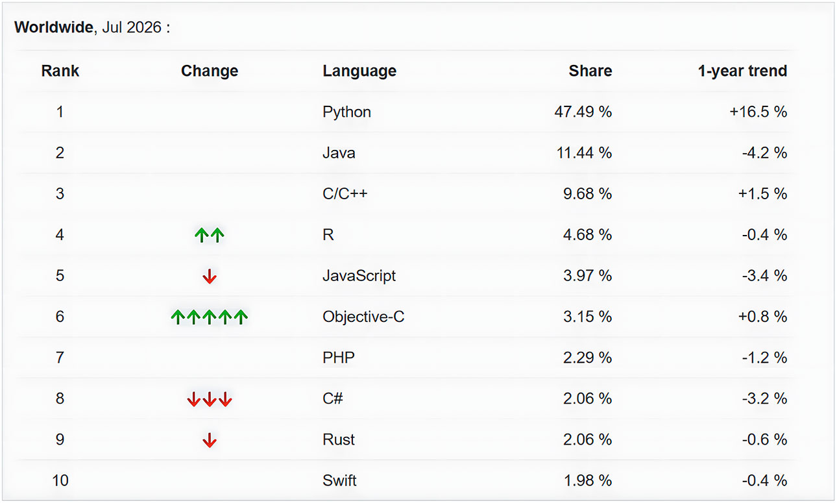Click the Rank column header
The image size is (837, 503).
click(60, 71)
